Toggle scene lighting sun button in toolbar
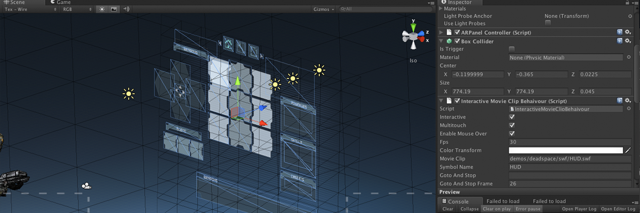Image resolution: width=640 pixels, height=213 pixels. click(102, 9)
